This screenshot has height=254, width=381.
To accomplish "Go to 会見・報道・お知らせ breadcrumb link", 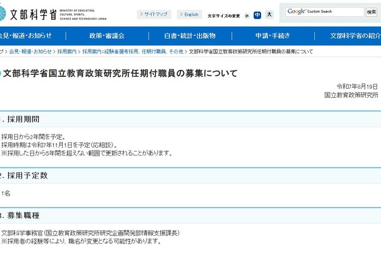I will [30, 51].
